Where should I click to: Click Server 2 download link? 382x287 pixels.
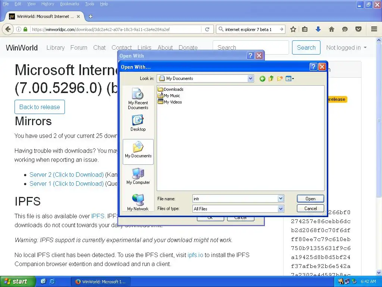click(66, 175)
